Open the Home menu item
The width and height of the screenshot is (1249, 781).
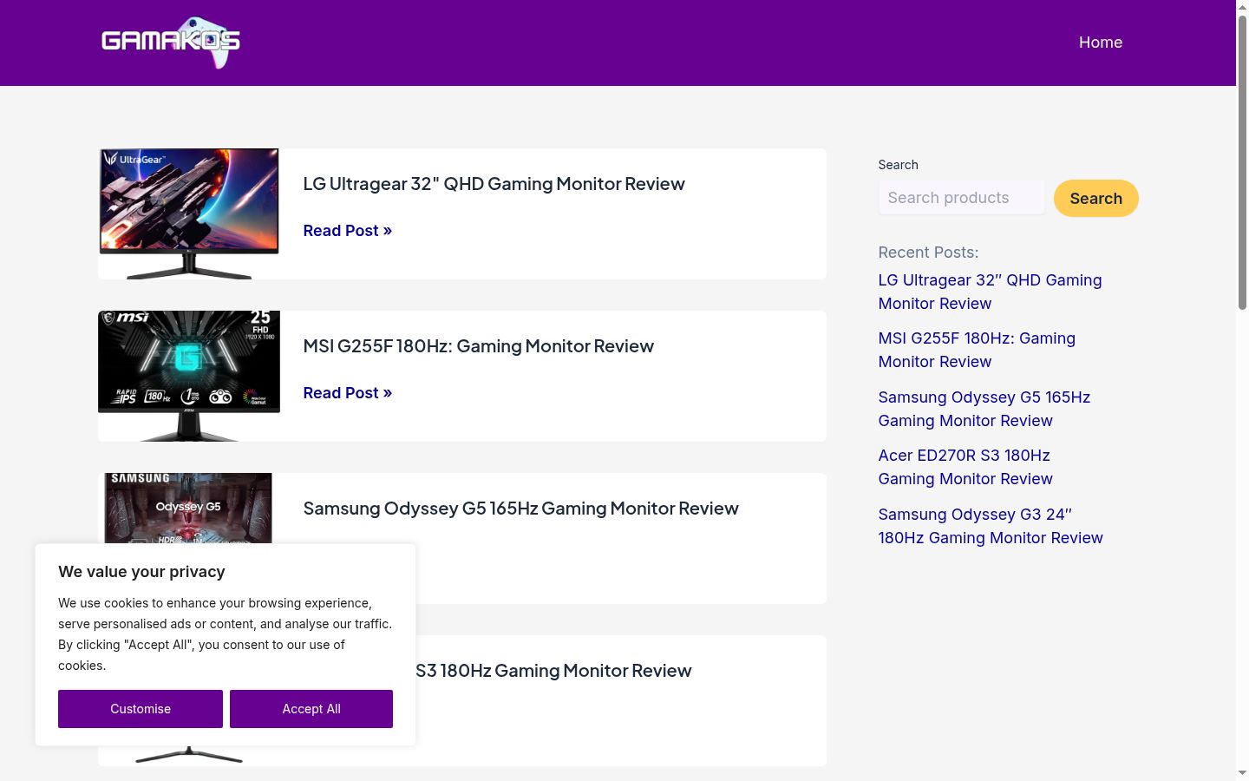[x=1101, y=43]
